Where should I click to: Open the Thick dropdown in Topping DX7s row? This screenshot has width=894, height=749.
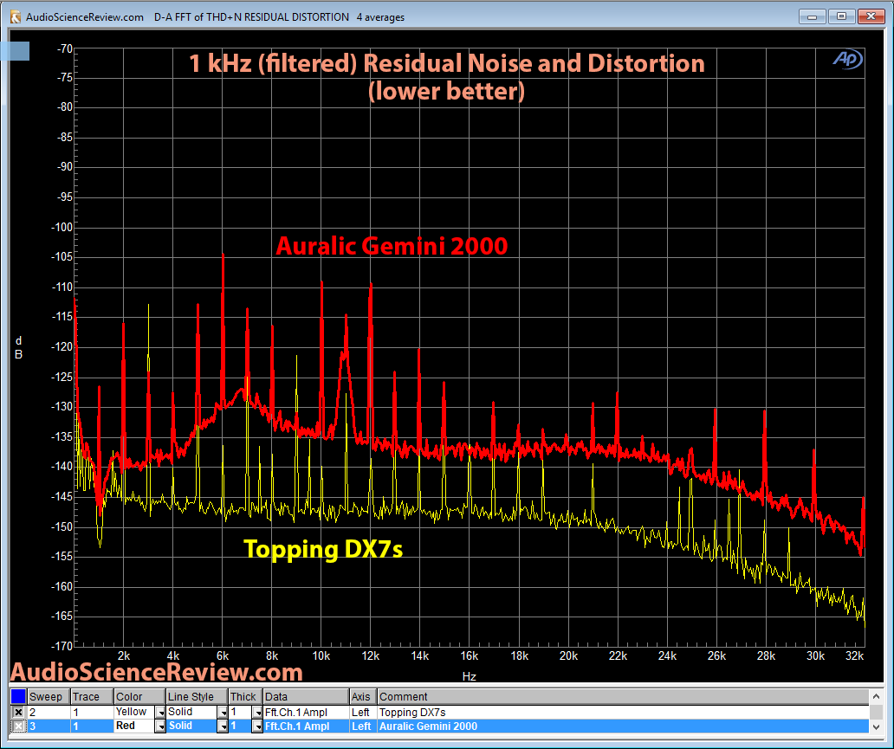(x=257, y=713)
